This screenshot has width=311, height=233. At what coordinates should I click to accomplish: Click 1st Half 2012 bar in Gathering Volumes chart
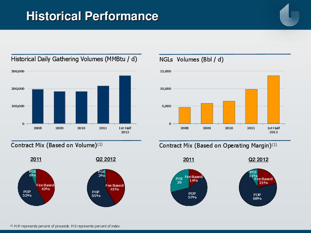coord(125,99)
